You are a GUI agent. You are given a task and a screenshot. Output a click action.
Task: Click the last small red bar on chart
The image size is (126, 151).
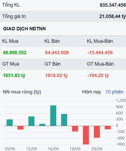tap(108, 128)
